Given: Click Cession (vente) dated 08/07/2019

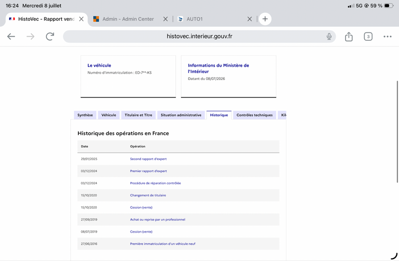Looking at the screenshot, I should tap(141, 232).
